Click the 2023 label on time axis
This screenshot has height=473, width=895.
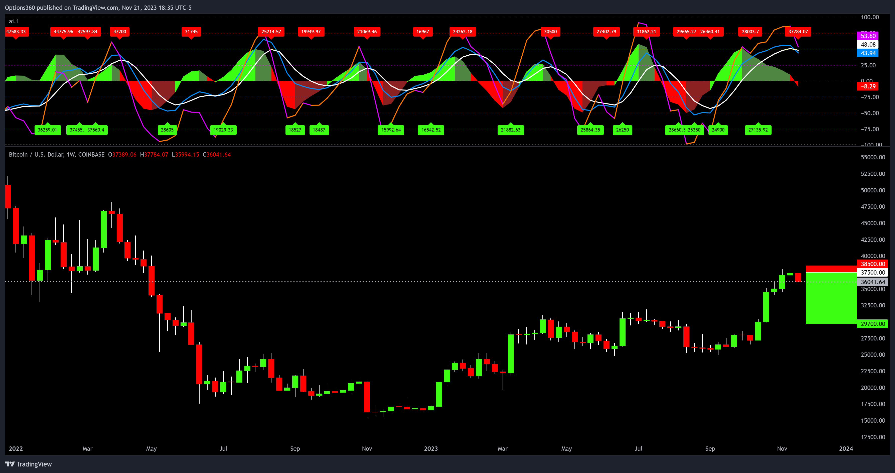[431, 449]
